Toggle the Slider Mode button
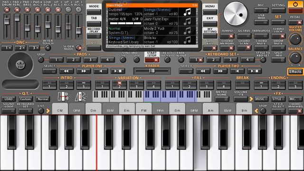This screenshot has width=304, height=171. [x=78, y=47]
